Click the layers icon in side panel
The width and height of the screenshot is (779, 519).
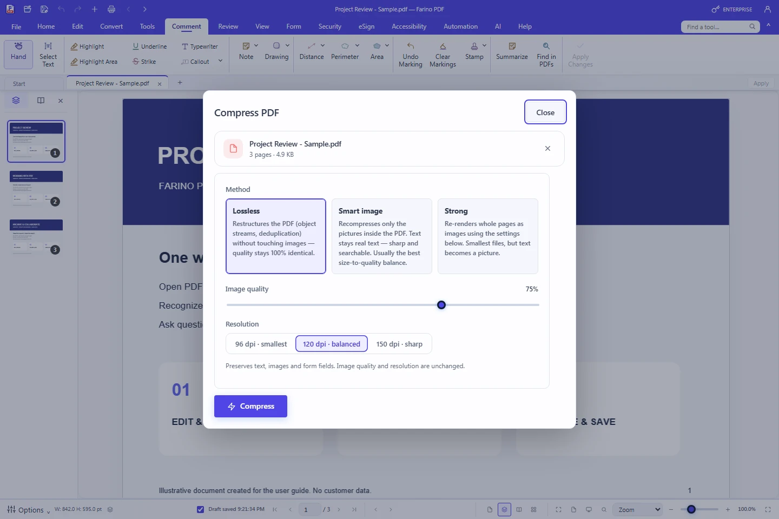coord(16,101)
